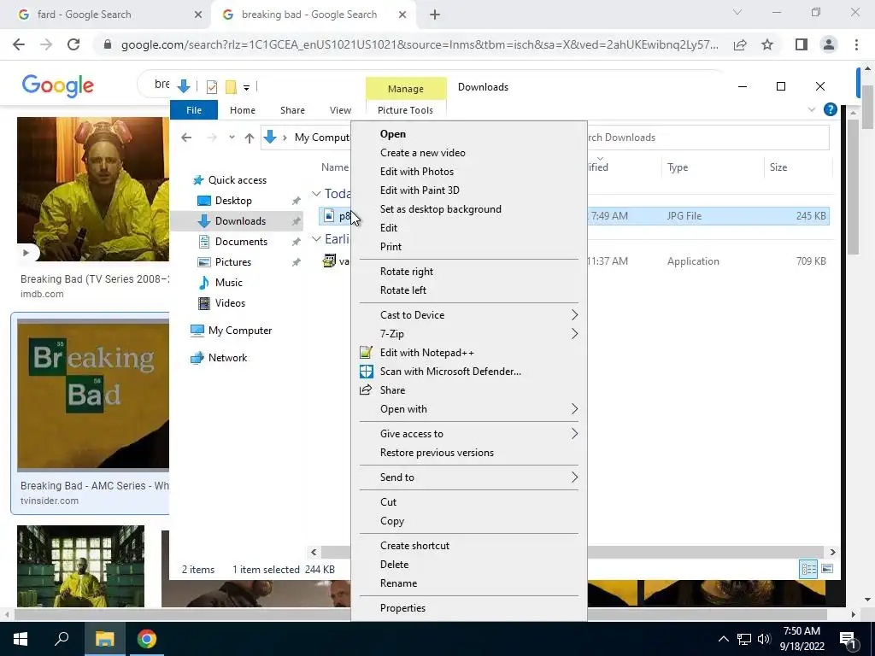Open imdb.com Breaking Bad result thumbnail
This screenshot has width=875, height=656.
pyautogui.click(x=92, y=189)
